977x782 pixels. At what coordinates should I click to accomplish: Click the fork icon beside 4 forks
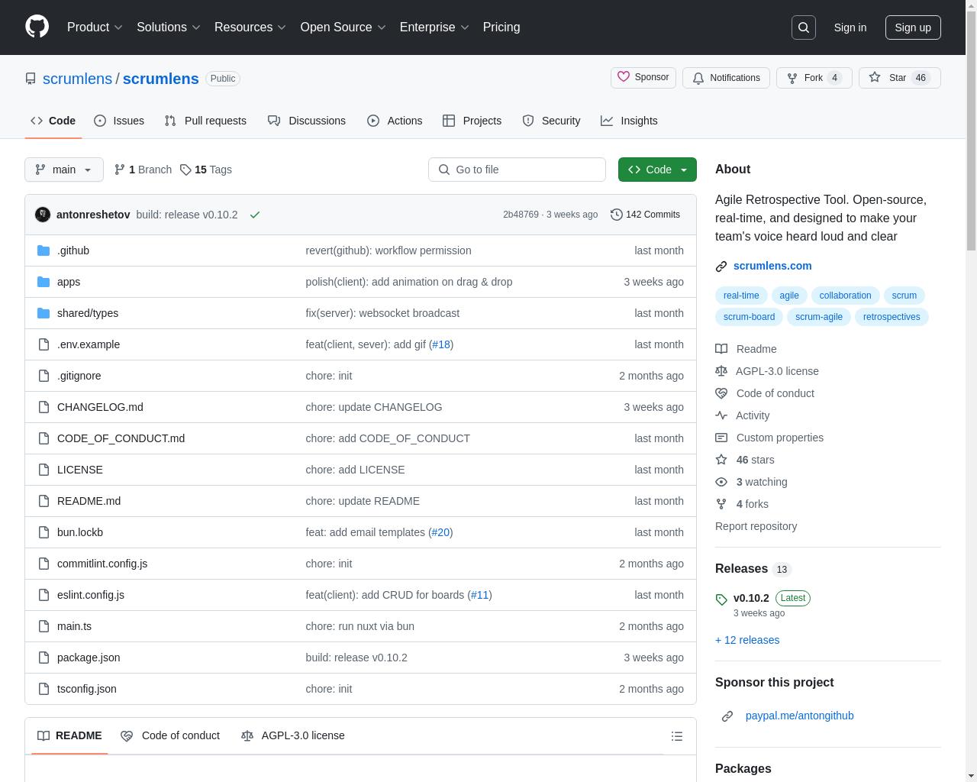[721, 504]
